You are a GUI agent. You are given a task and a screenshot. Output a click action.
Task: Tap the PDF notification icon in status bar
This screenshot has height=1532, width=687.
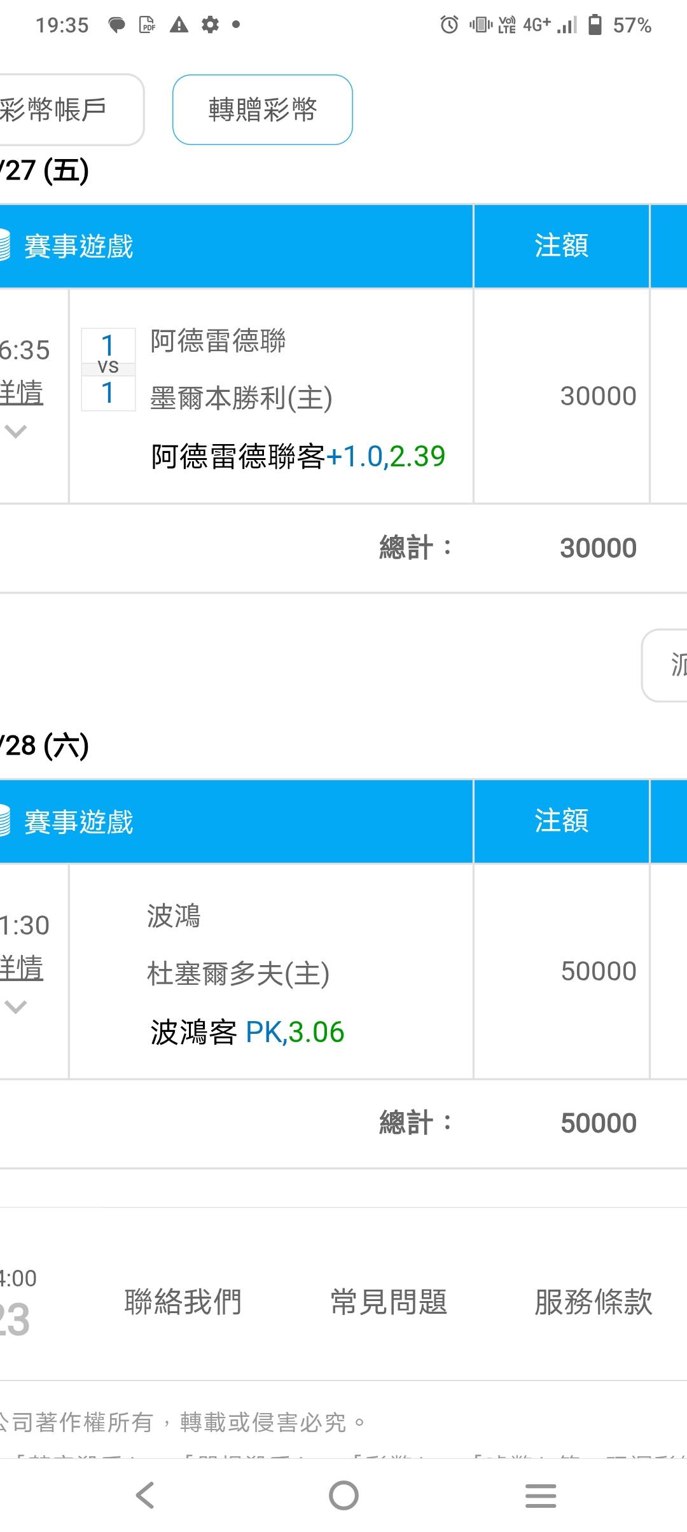[x=148, y=25]
